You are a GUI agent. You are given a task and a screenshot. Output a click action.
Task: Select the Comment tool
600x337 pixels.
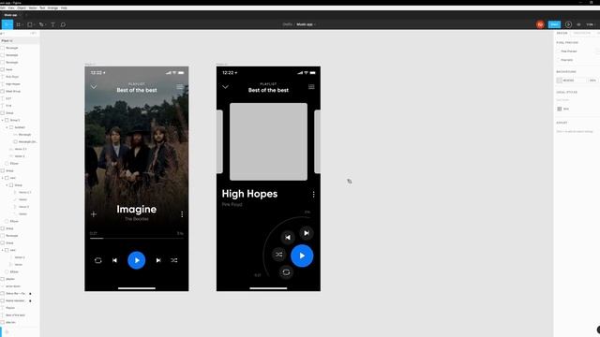63,24
